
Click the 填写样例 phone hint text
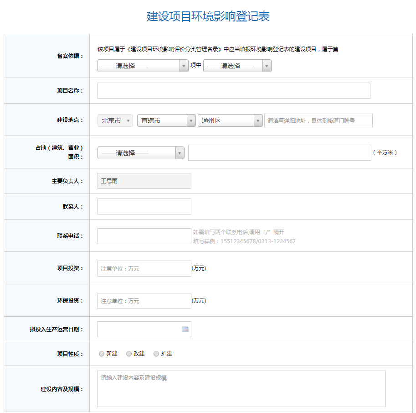(x=244, y=241)
